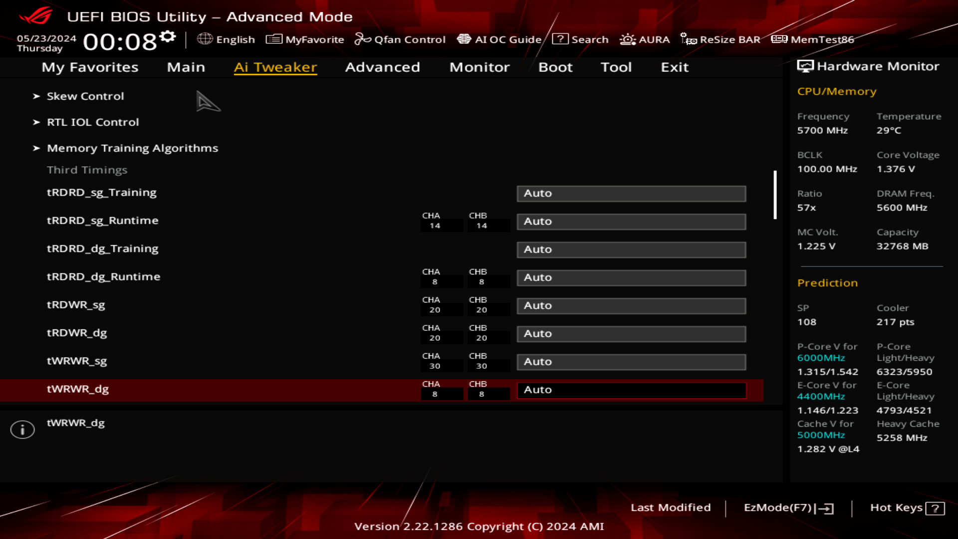The height and width of the screenshot is (539, 958).
Task: Click the 217 pts Cooler value
Action: pos(895,322)
